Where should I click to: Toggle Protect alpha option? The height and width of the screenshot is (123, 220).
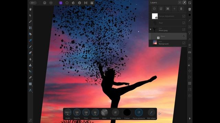pos(115,112)
